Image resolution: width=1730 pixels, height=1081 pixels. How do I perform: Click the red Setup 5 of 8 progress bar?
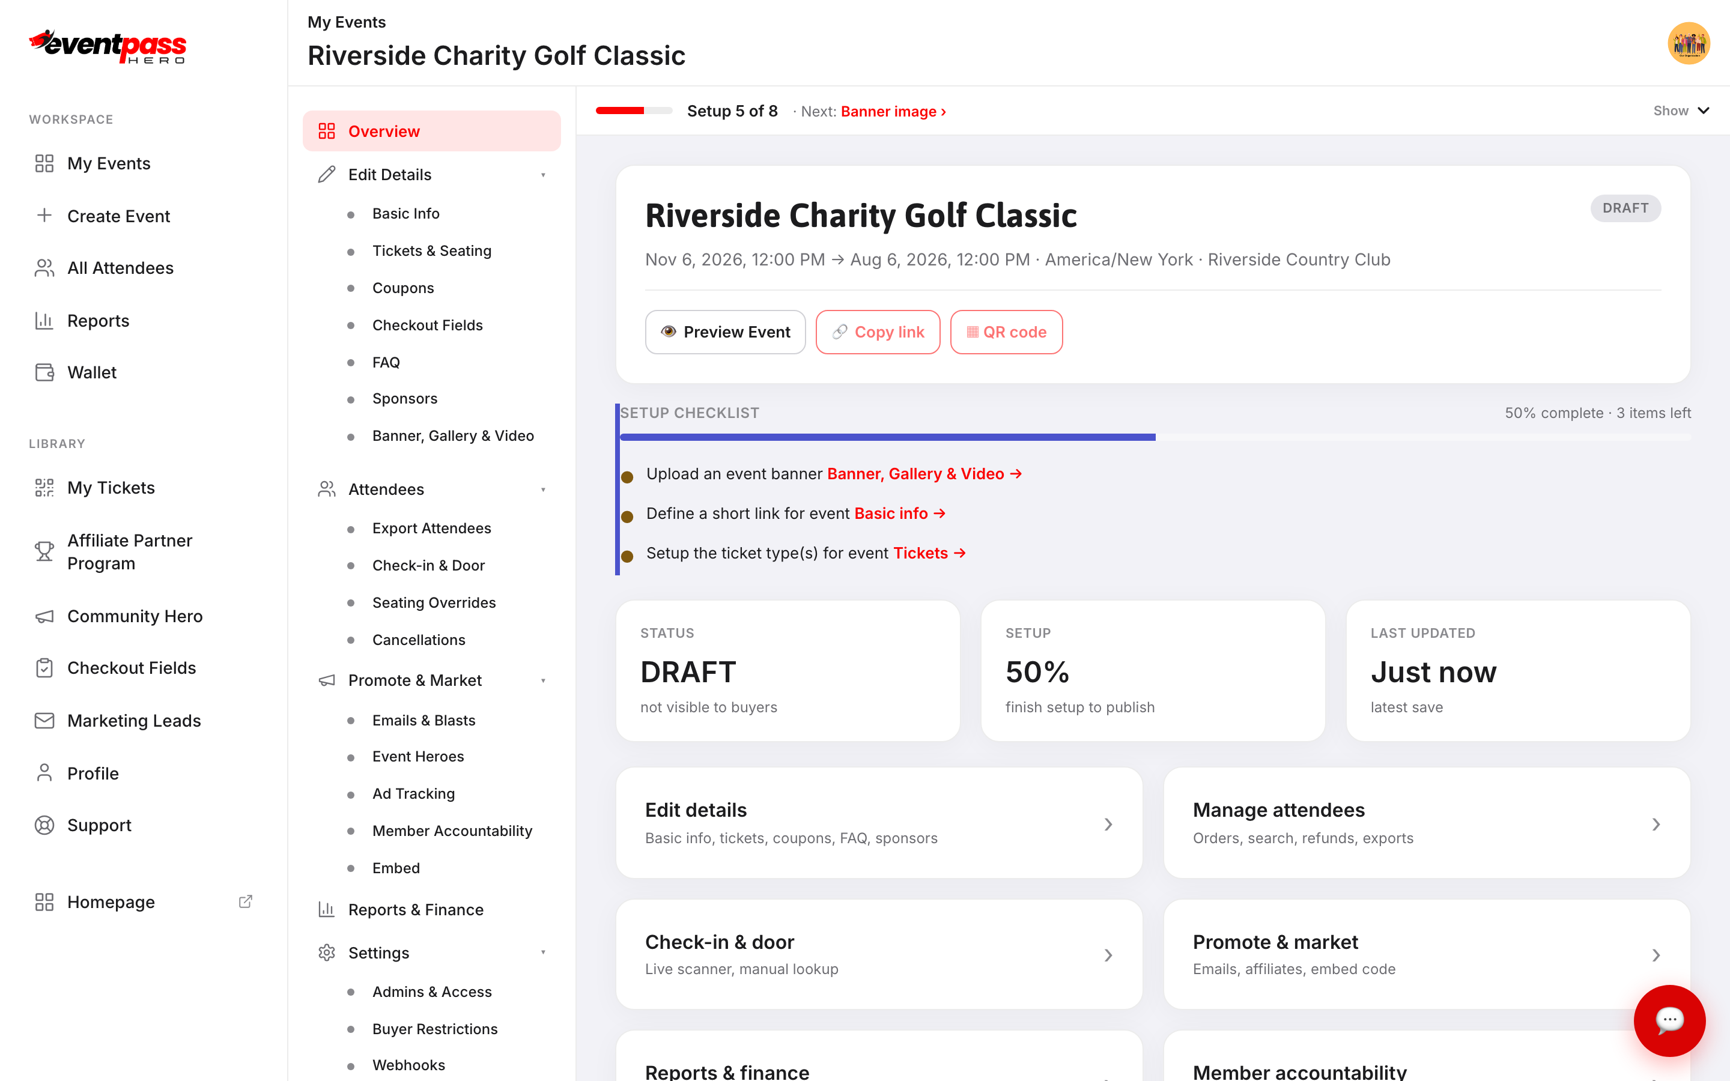click(x=633, y=111)
